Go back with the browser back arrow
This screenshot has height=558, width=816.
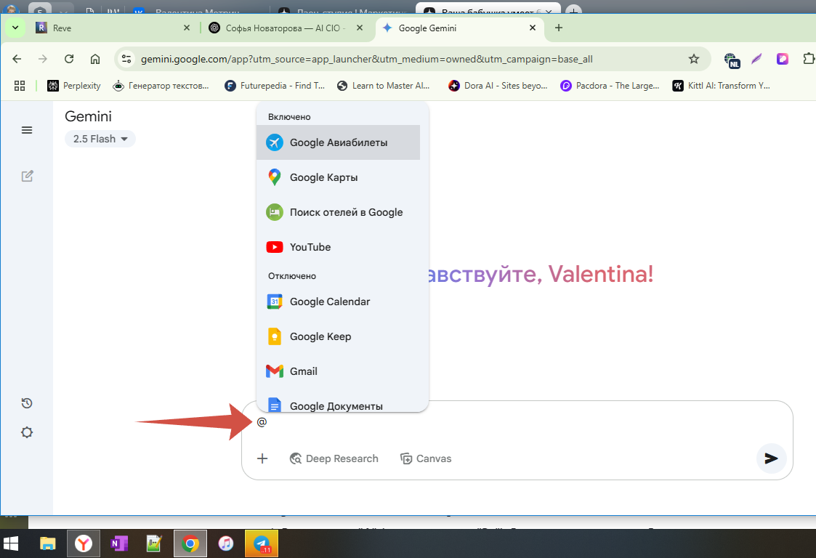coord(17,59)
